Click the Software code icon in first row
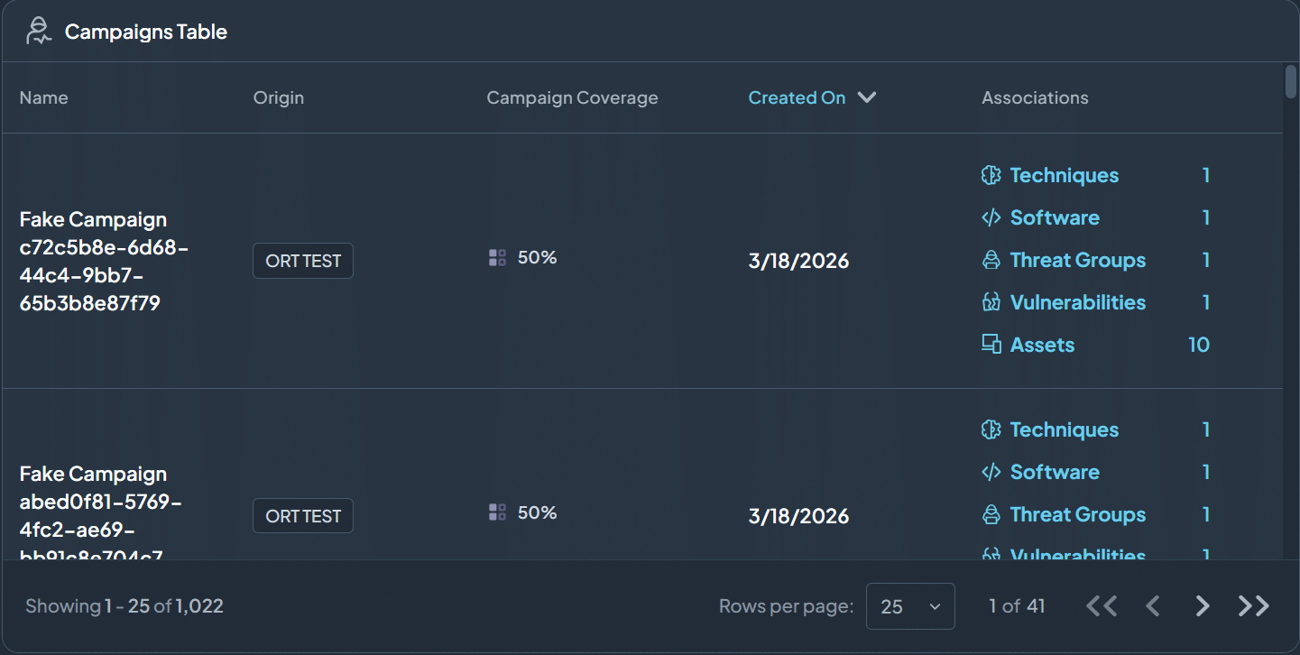1300x655 pixels. (x=991, y=217)
